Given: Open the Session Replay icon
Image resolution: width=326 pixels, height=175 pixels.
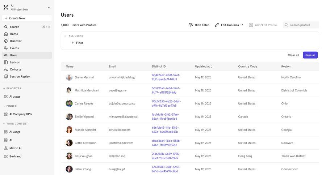Looking at the screenshot, I should 6,76.
